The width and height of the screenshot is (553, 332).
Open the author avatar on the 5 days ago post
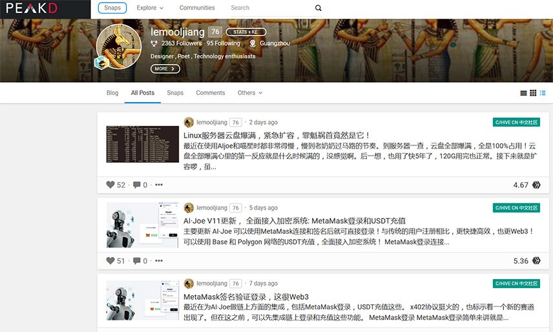[189, 207]
